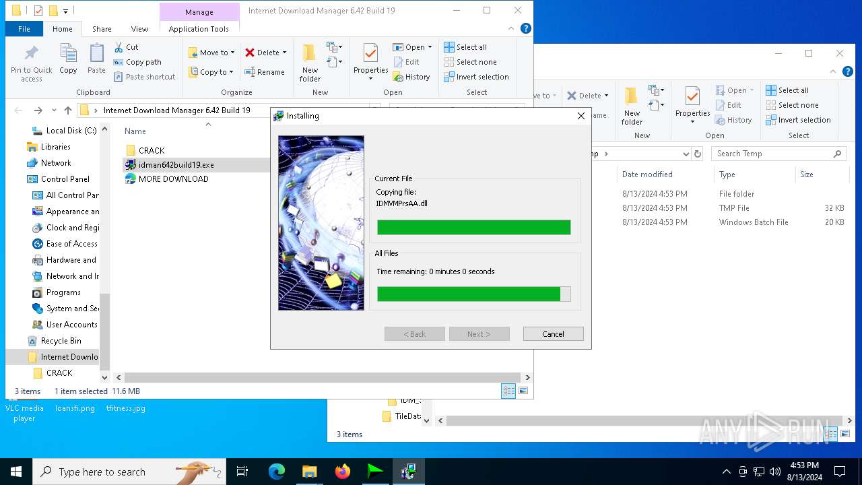Click the Manage contextual tab
Screen dimensions: 862x485
(x=199, y=11)
